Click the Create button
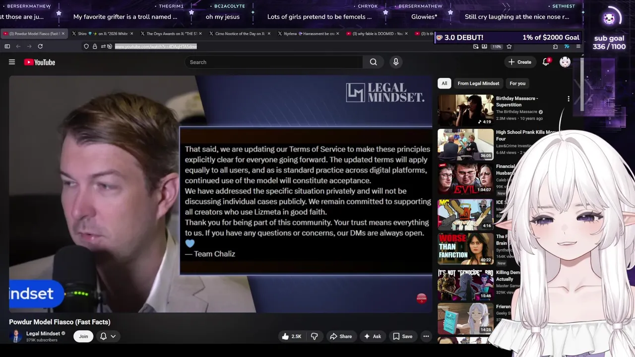Screen dimensions: 635x357 pyautogui.click(x=519, y=62)
